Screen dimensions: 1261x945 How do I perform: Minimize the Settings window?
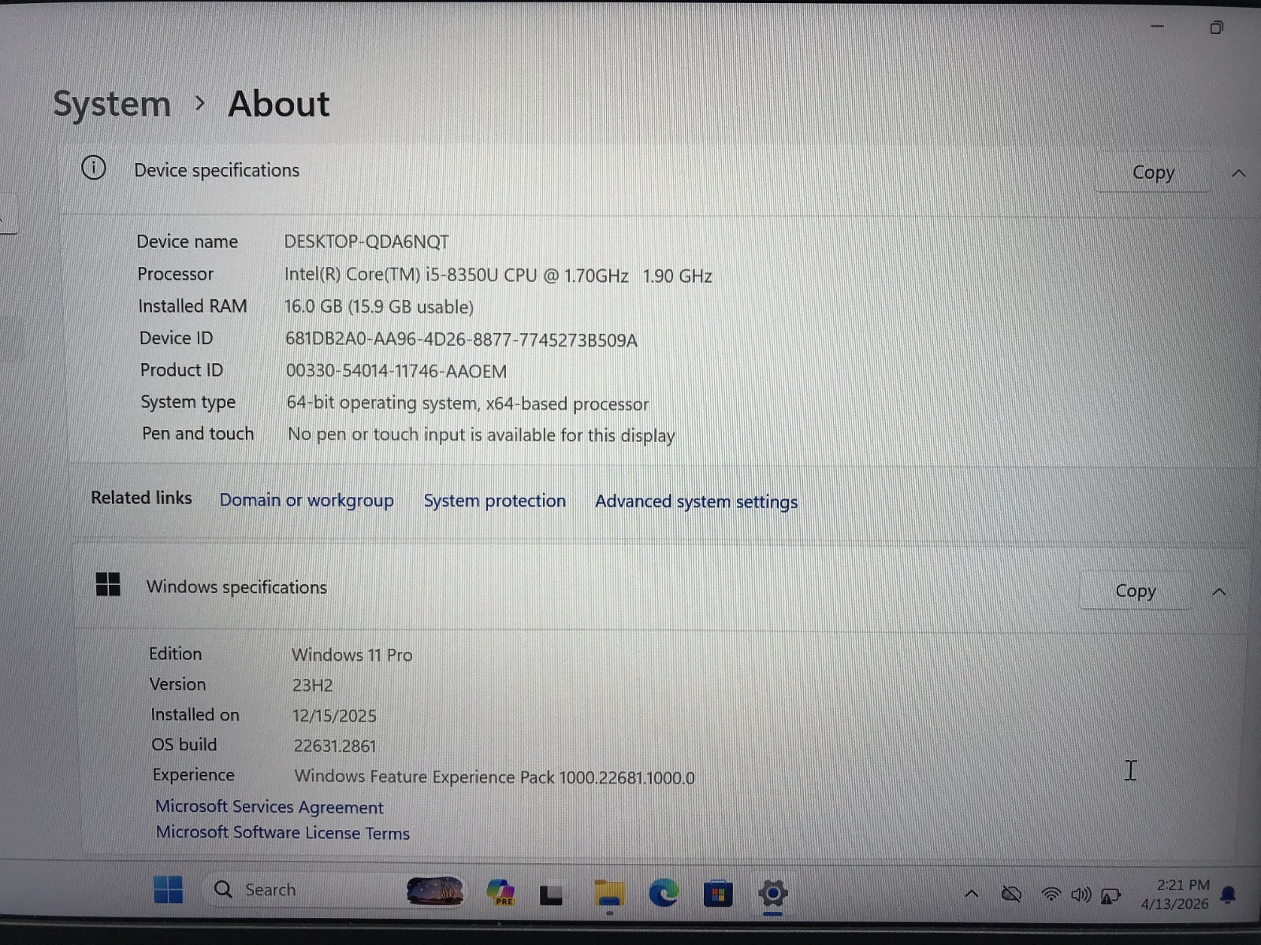tap(1157, 27)
